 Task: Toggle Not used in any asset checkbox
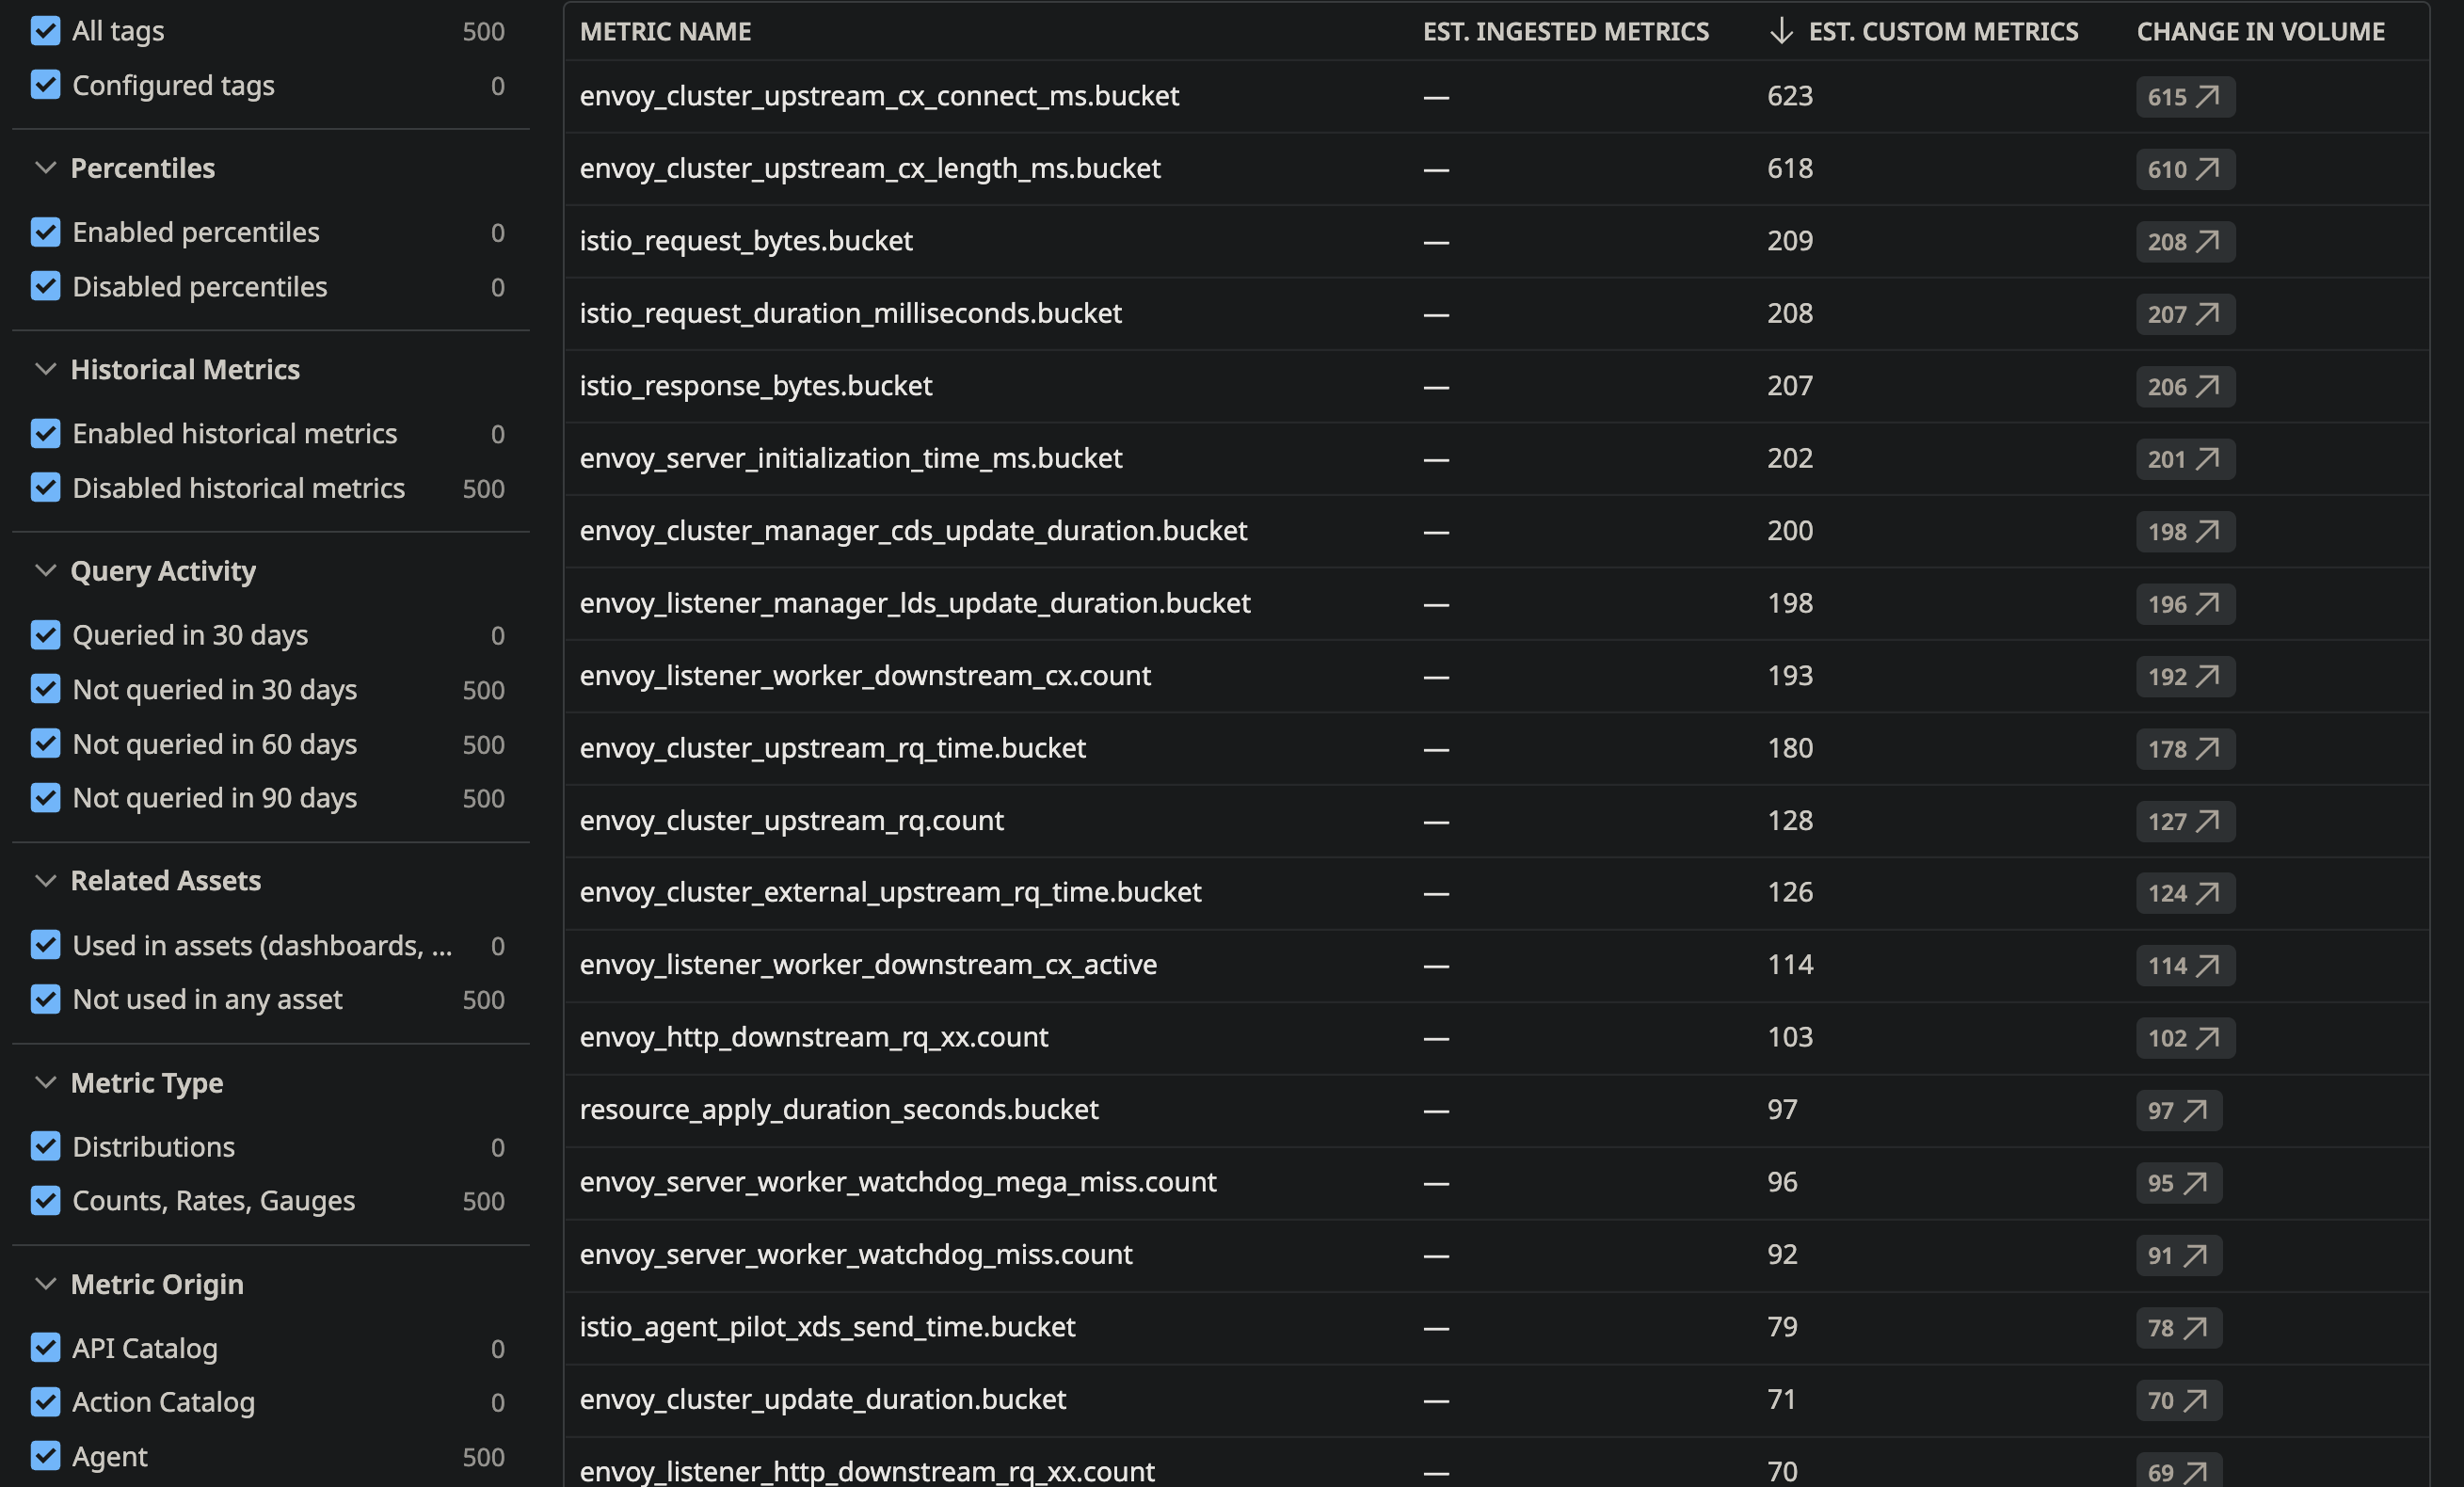pyautogui.click(x=45, y=999)
